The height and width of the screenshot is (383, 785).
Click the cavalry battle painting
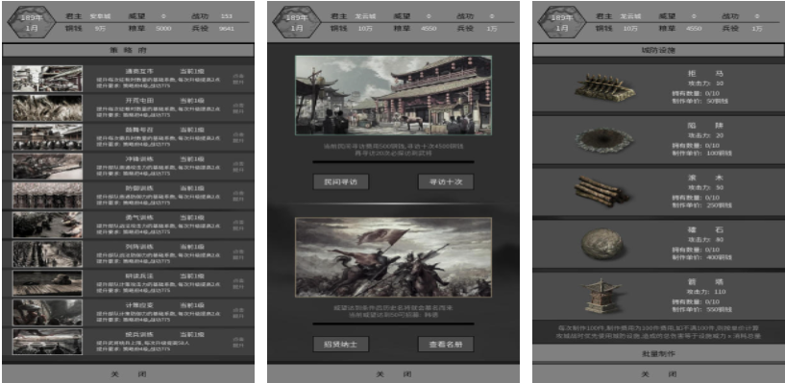[394, 257]
